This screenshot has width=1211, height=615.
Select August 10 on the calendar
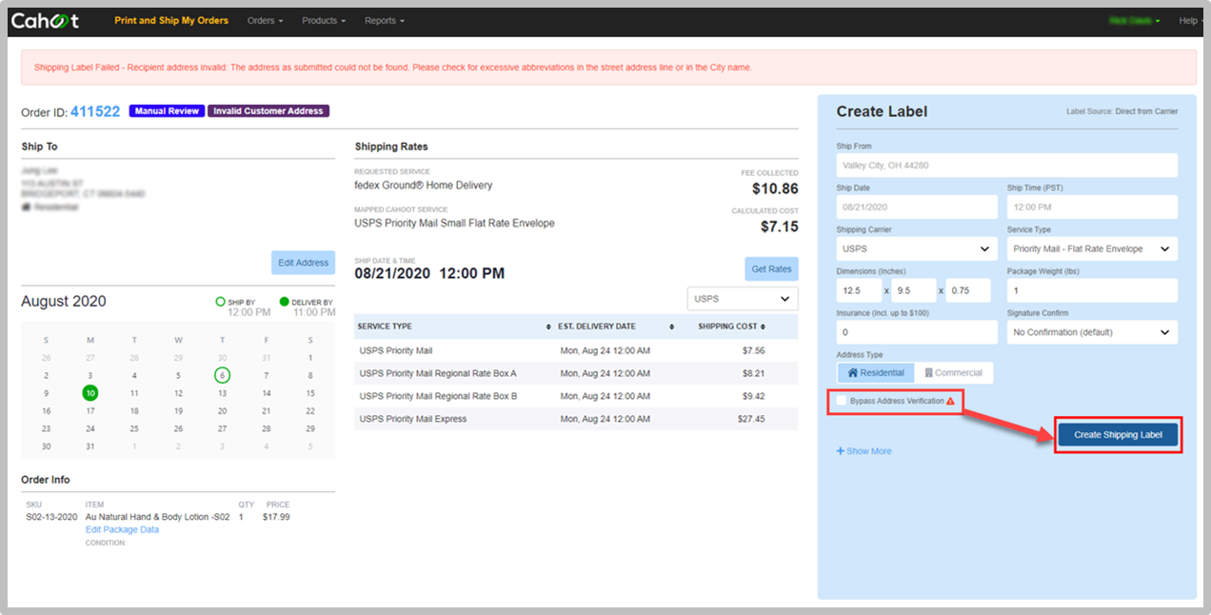pos(90,393)
